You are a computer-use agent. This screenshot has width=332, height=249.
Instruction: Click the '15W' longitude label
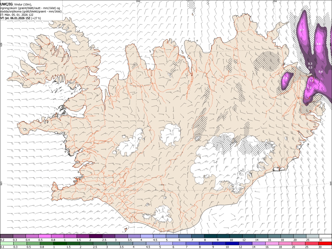click(x=275, y=1)
